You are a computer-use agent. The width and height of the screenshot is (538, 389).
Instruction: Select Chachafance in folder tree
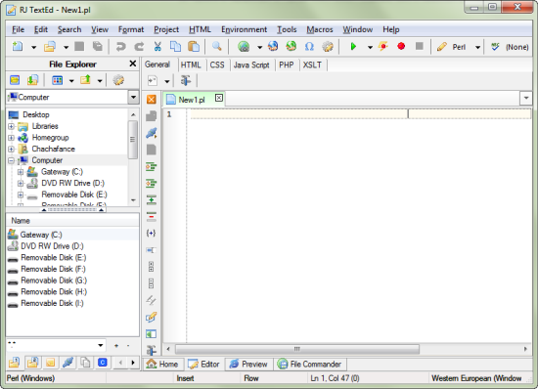(53, 150)
